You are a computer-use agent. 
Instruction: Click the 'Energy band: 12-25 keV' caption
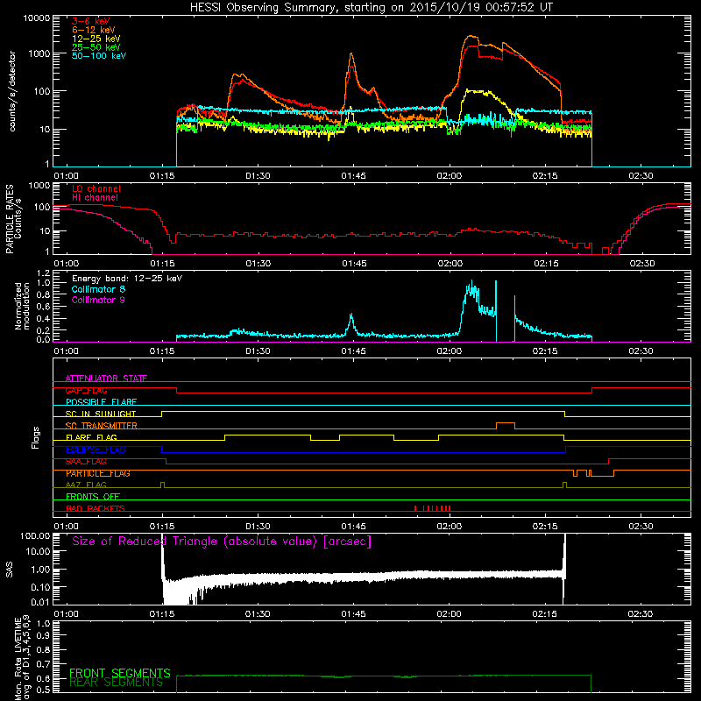[x=127, y=279]
